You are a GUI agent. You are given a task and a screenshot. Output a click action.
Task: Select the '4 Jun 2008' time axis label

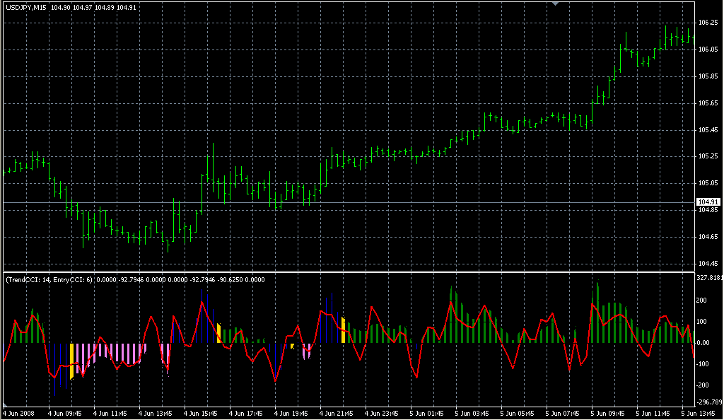[x=18, y=413]
